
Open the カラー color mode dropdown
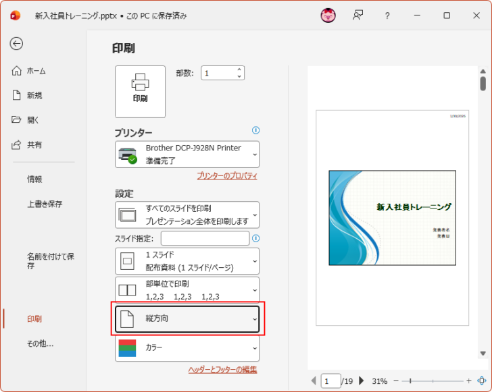[187, 348]
